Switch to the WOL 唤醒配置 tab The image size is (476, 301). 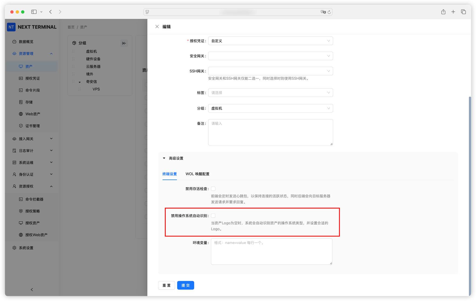click(x=197, y=174)
